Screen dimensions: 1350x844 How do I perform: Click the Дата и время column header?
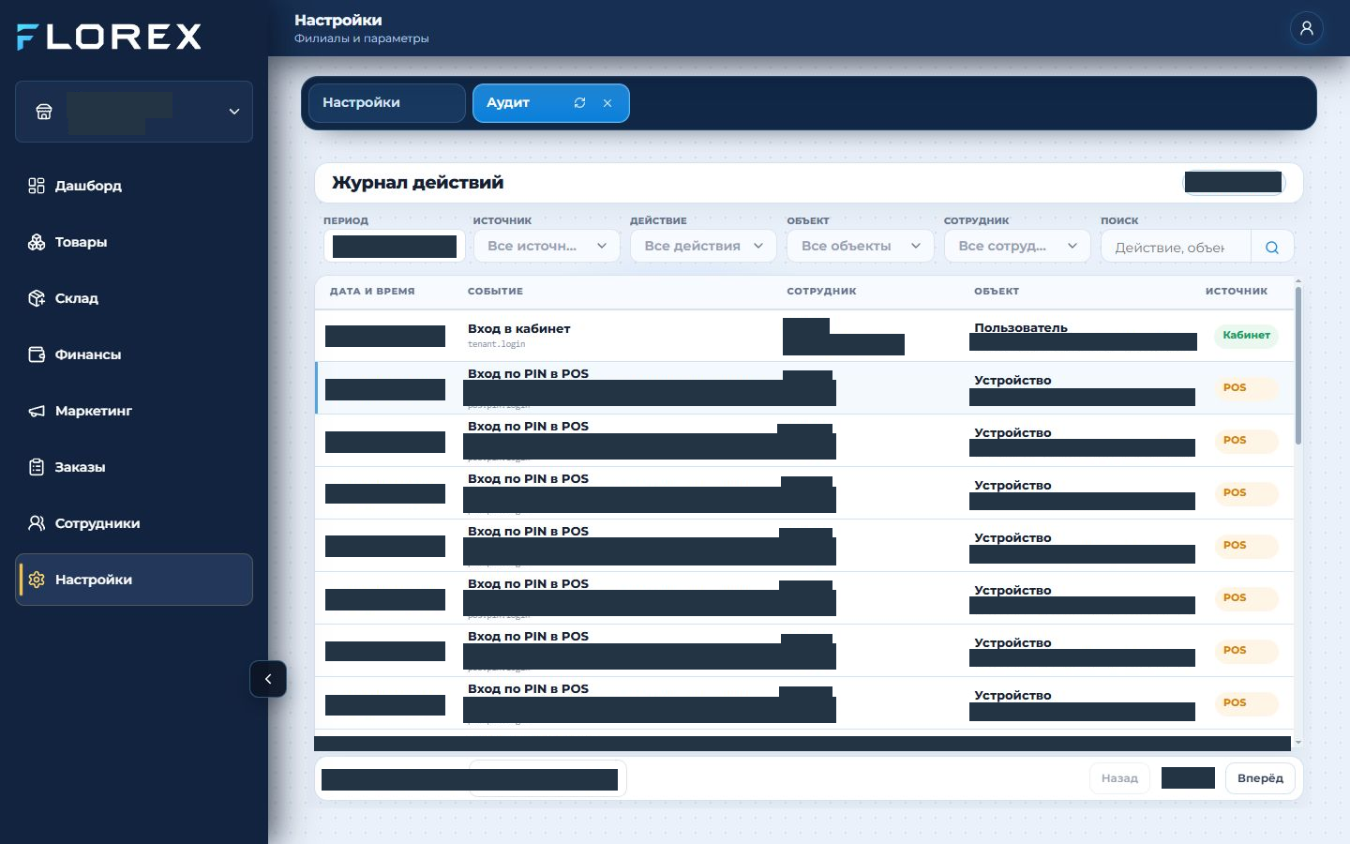point(372,292)
